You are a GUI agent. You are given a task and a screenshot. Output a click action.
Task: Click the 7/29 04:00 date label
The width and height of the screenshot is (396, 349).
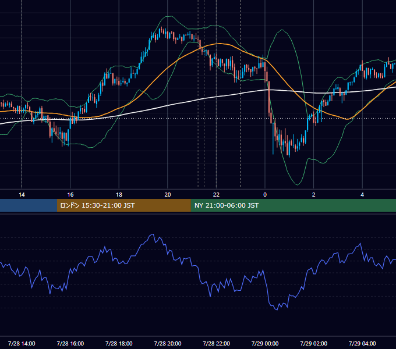[362, 343]
